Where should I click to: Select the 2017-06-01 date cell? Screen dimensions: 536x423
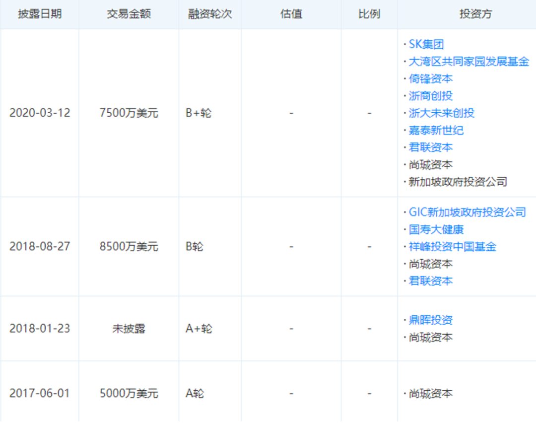(x=40, y=394)
